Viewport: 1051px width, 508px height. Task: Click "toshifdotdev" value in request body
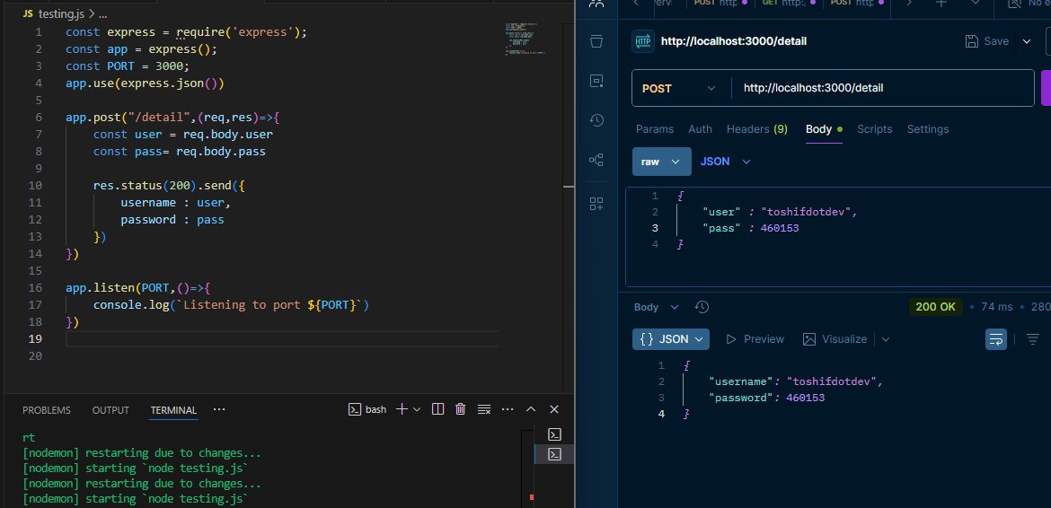pyautogui.click(x=807, y=212)
